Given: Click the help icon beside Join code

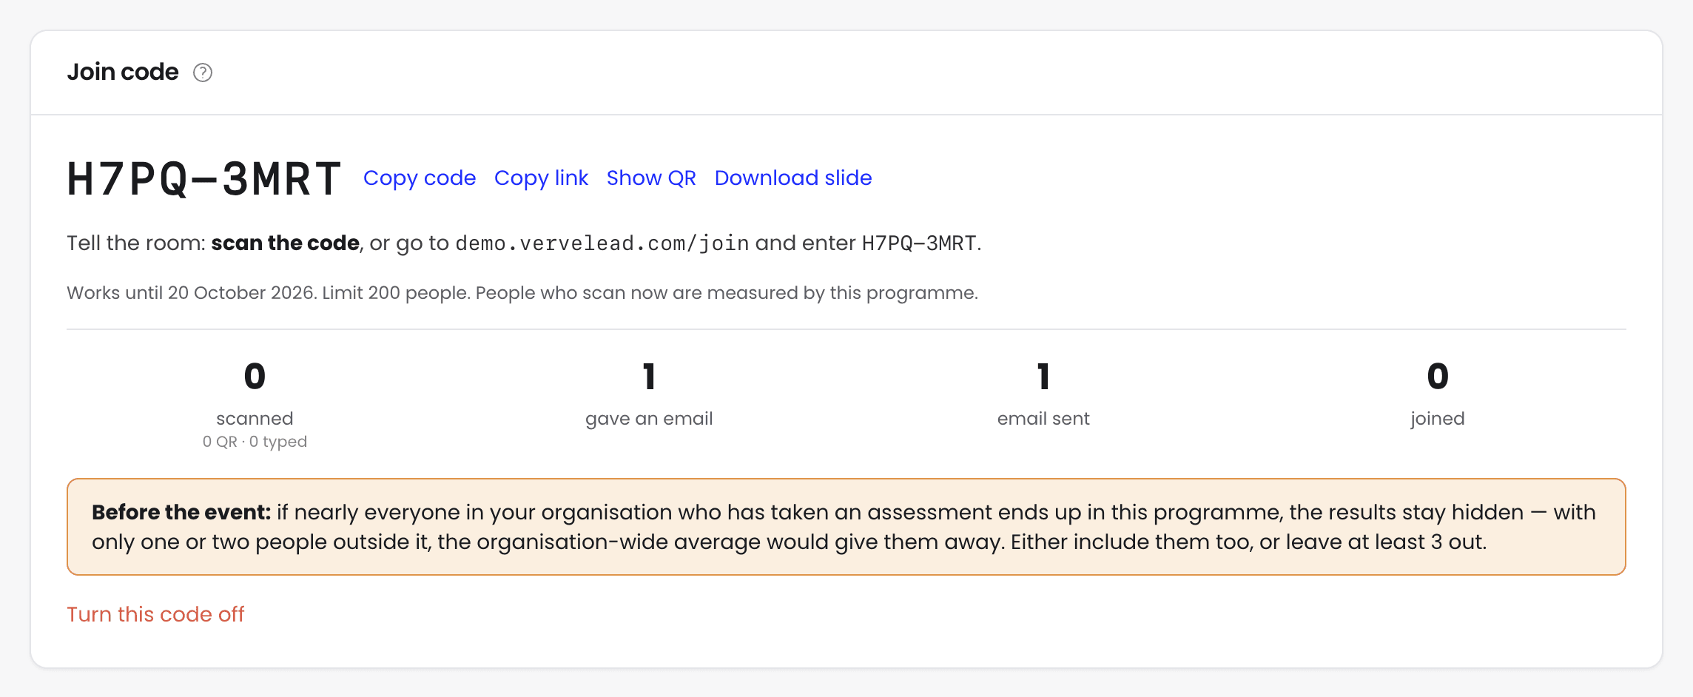Looking at the screenshot, I should pyautogui.click(x=203, y=73).
